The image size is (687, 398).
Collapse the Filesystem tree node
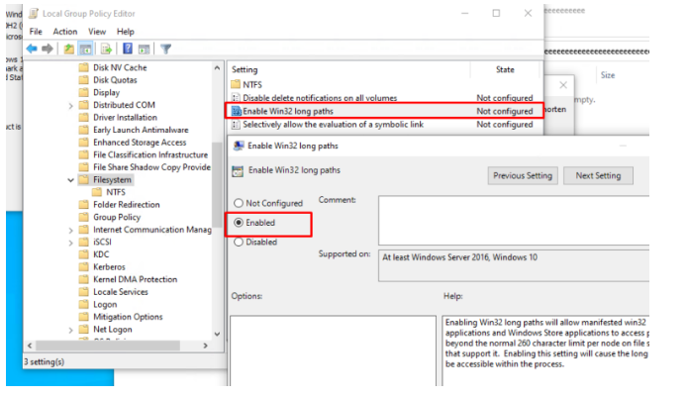coord(70,180)
